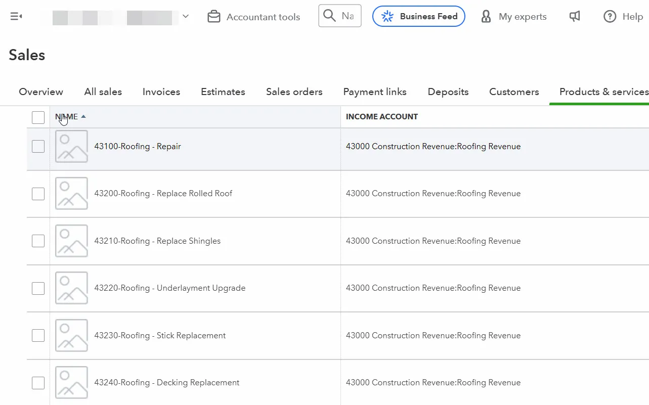
Task: Click the NAME column sort arrow
Action: pyautogui.click(x=83, y=117)
